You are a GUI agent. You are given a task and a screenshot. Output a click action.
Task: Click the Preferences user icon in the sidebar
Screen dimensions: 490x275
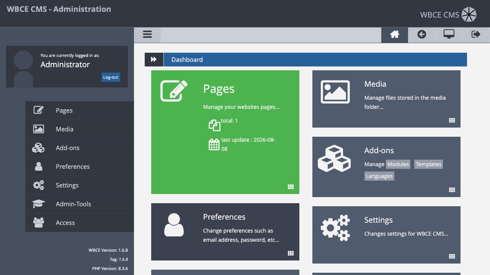pyautogui.click(x=39, y=166)
